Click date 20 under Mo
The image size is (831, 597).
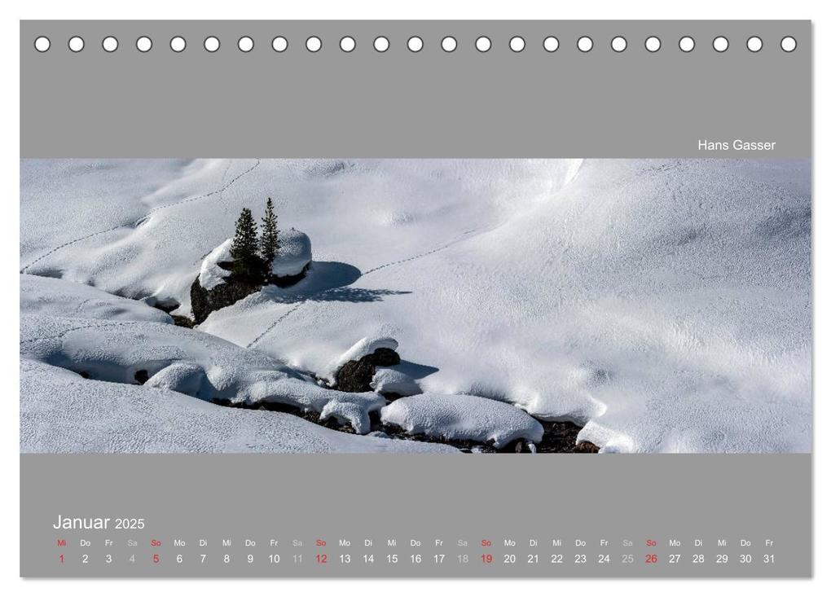[510, 559]
